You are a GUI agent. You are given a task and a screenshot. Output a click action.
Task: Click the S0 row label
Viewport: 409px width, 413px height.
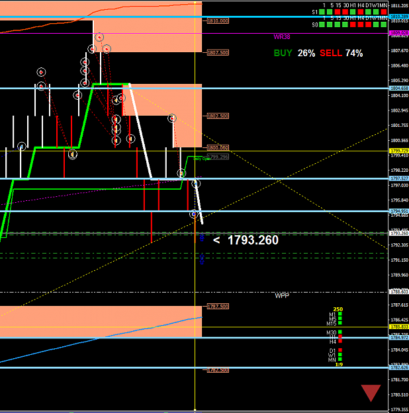[x=315, y=24]
